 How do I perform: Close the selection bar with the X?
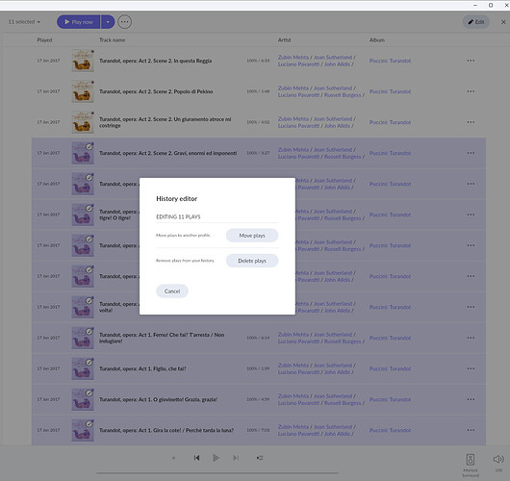point(503,22)
